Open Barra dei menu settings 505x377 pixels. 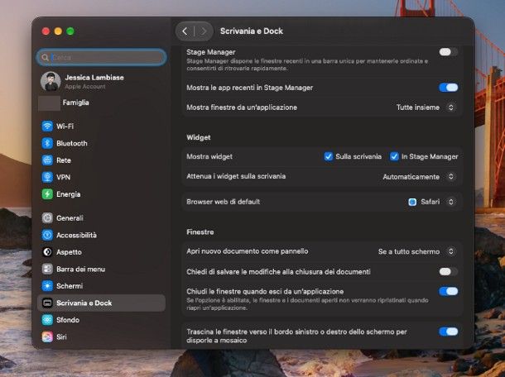click(x=102, y=269)
